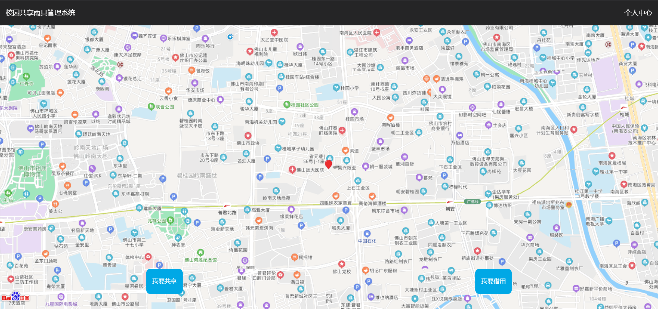The height and width of the screenshot is (309, 658).
Task: Click the 岭南天地尚苑 residence icon
Action: coord(276,191)
